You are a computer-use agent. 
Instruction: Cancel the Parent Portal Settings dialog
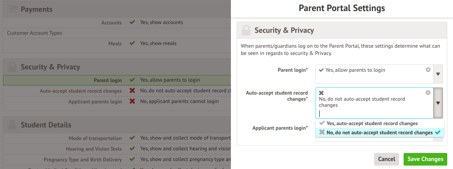(386, 159)
